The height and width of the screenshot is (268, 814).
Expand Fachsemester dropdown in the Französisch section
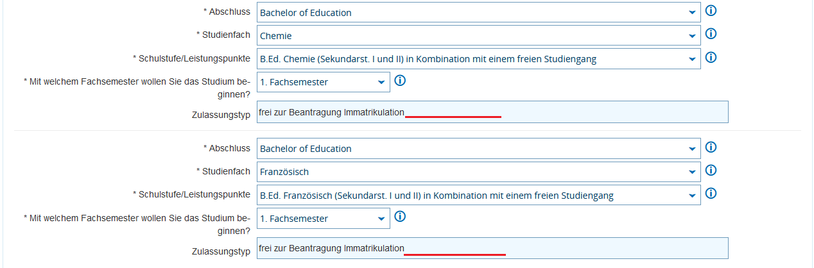click(323, 218)
